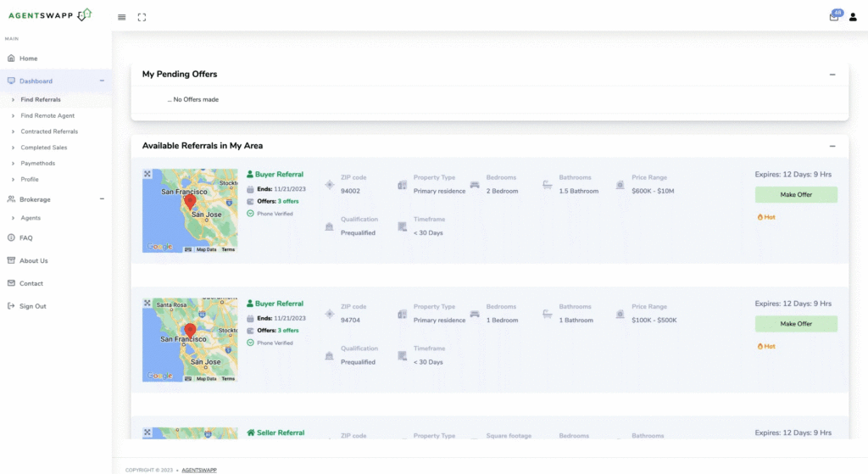
Task: Click the Dashboard monitor icon
Action: (x=11, y=81)
